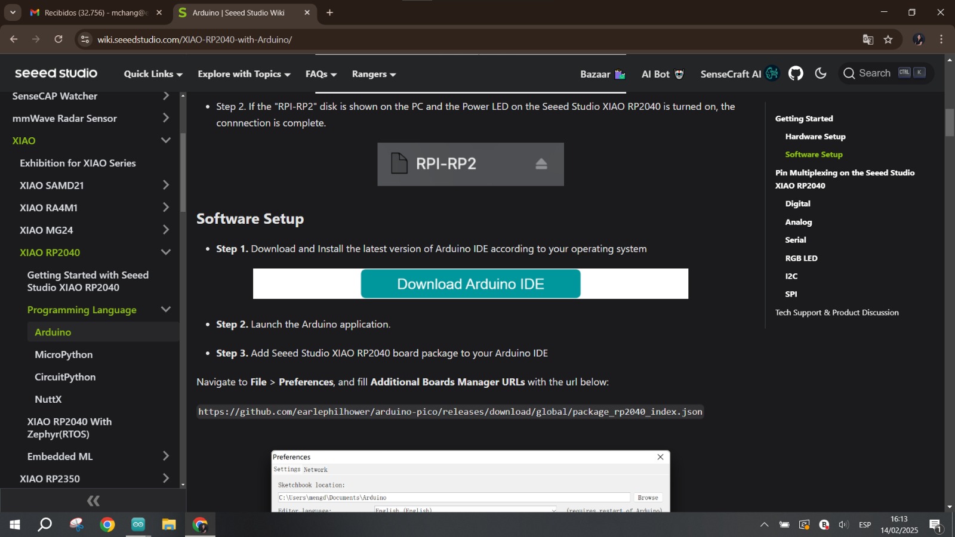The width and height of the screenshot is (955, 537).
Task: Open the NuttX sidebar page
Action: [48, 399]
